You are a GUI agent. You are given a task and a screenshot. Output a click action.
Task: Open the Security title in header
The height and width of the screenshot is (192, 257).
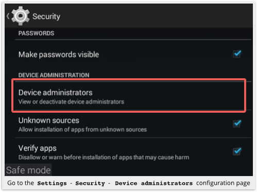46,16
